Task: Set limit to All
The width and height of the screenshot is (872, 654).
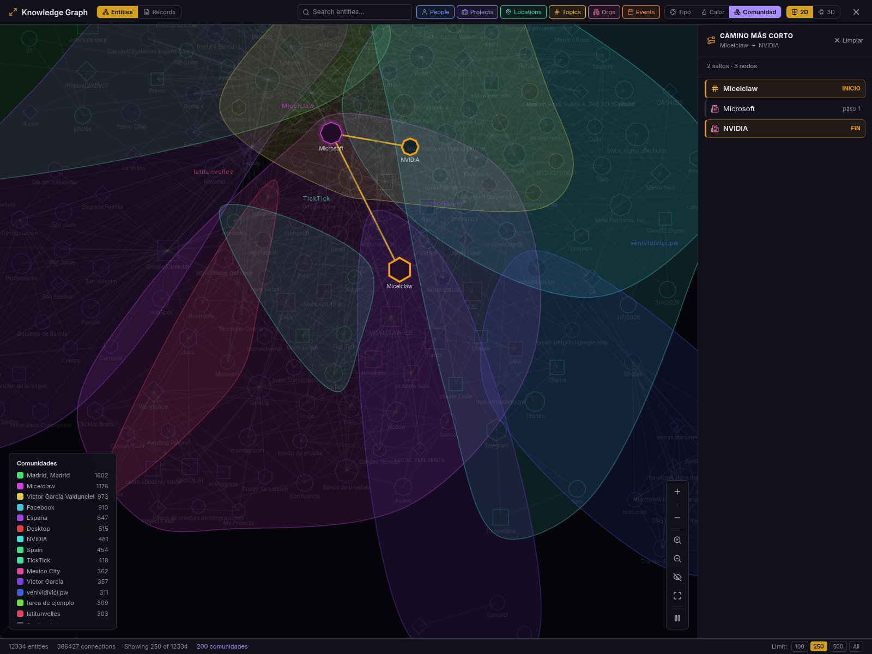Action: click(856, 646)
